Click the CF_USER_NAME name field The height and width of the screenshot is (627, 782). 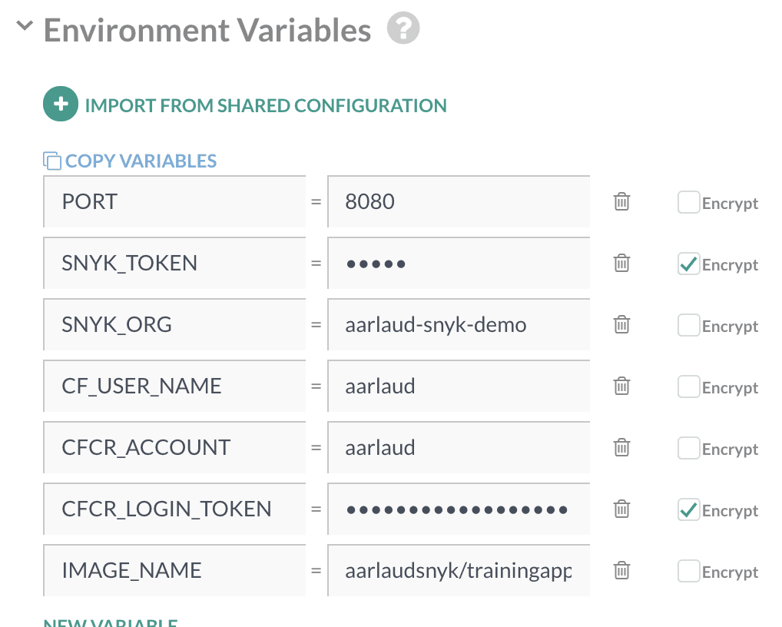[174, 386]
